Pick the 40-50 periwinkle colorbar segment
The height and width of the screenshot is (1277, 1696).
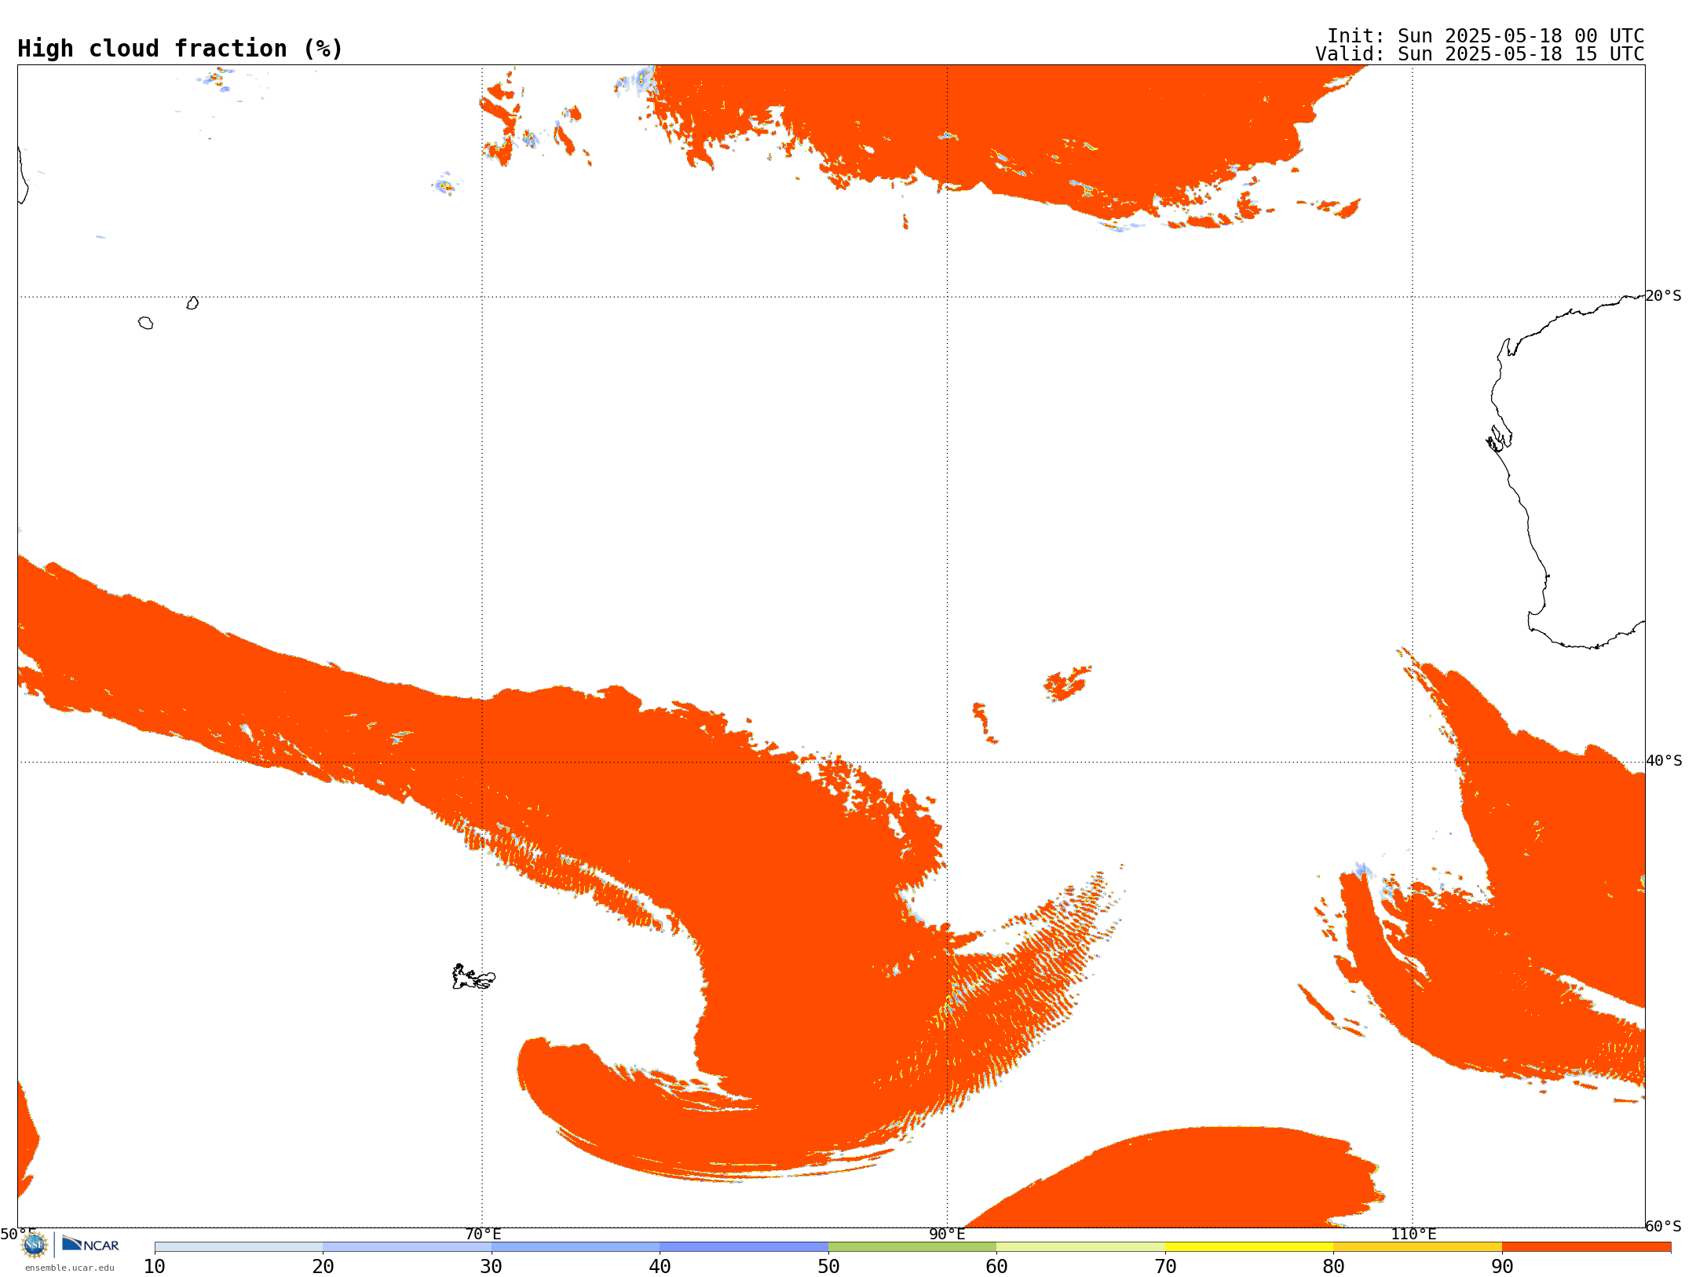744,1247
